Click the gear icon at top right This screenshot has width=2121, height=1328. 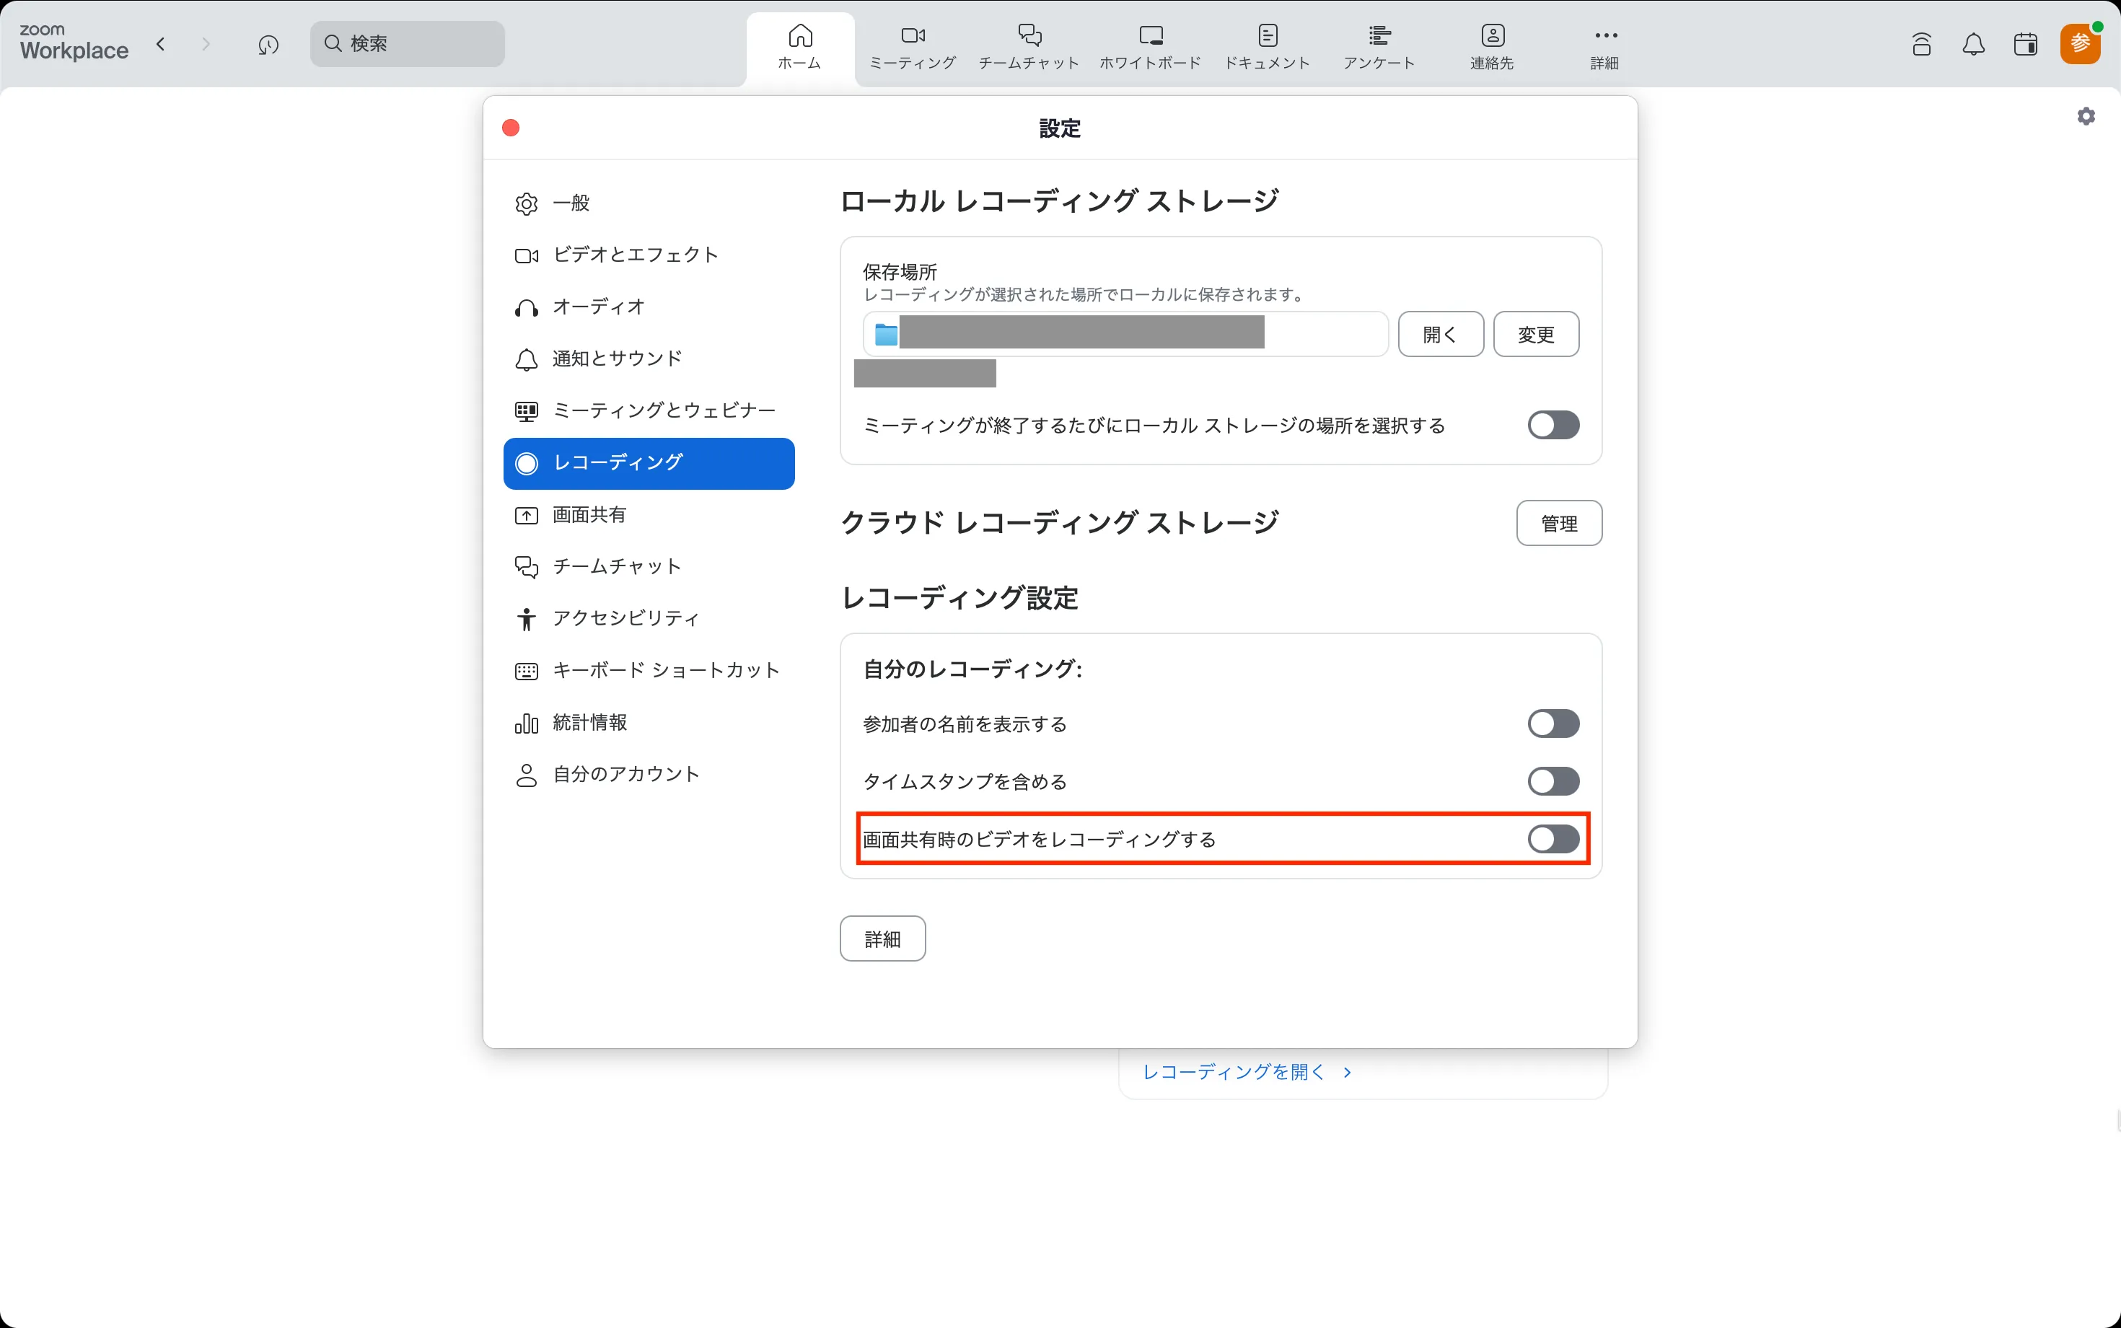tap(2086, 116)
